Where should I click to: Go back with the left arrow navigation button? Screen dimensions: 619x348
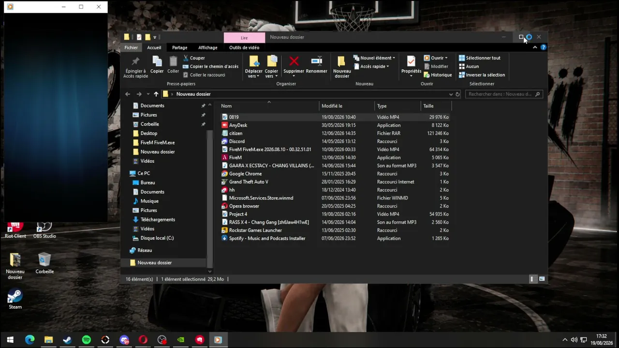(x=128, y=94)
